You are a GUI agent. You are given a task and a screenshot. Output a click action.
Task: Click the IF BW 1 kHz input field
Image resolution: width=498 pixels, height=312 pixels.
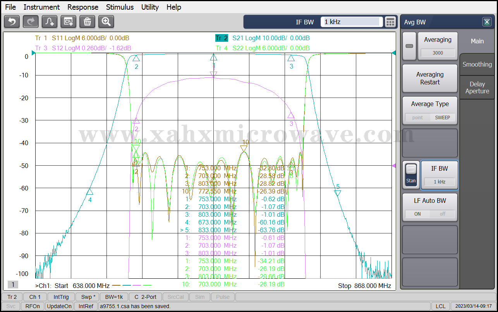coord(351,22)
